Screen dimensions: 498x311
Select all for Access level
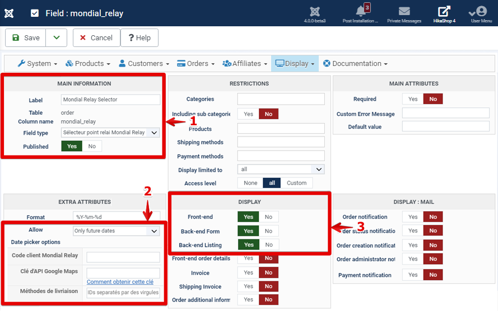272,183
